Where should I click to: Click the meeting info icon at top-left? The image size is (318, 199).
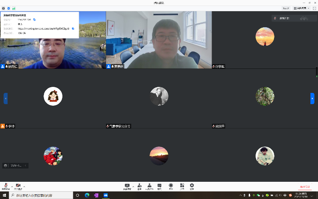pyautogui.click(x=4, y=8)
